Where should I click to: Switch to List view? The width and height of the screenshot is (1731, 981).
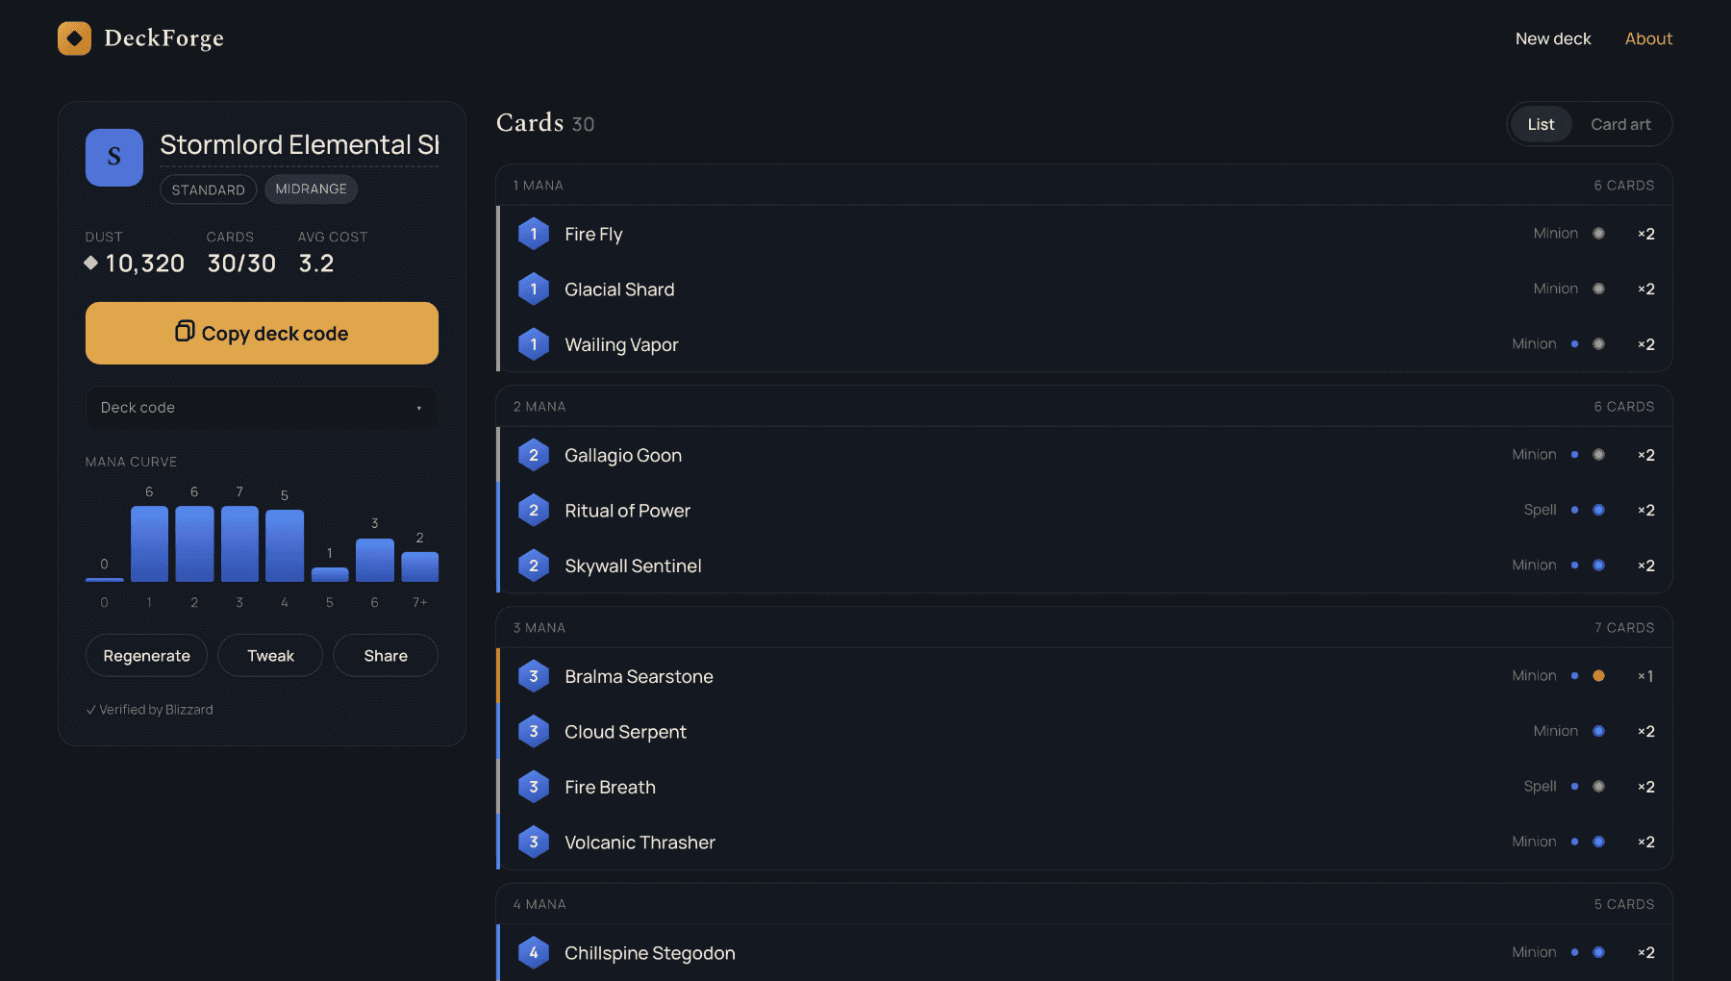[1541, 124]
